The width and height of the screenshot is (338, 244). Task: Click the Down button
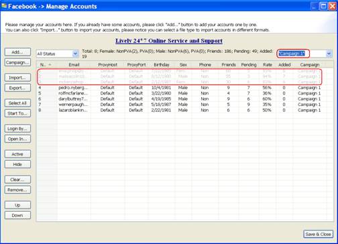click(x=17, y=215)
